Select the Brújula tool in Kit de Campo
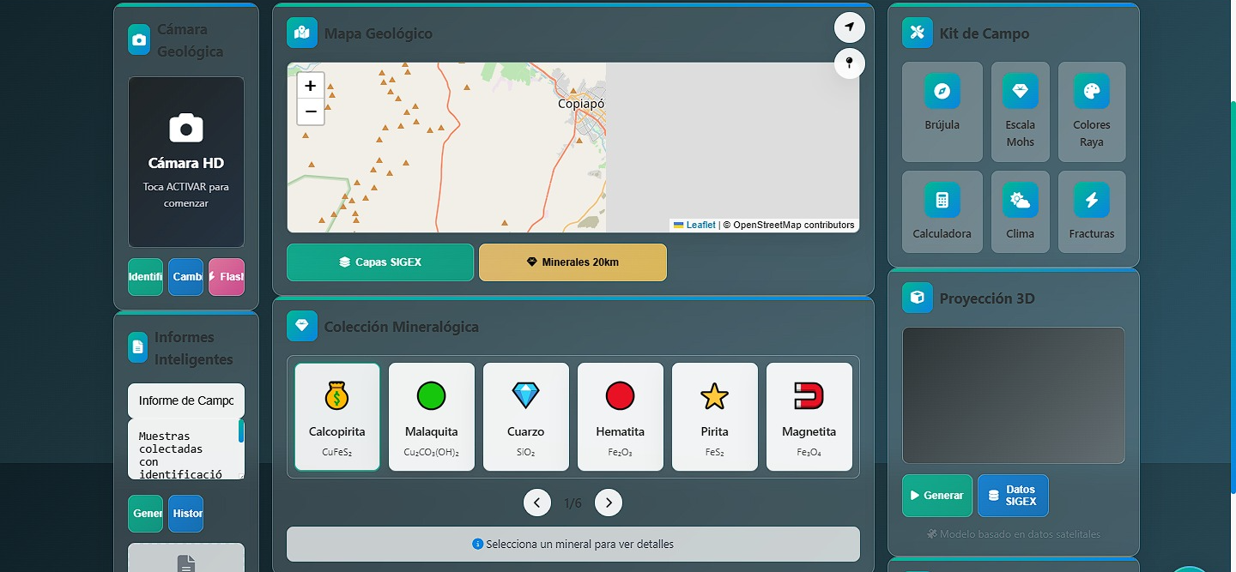Image resolution: width=1236 pixels, height=572 pixels. (x=942, y=112)
